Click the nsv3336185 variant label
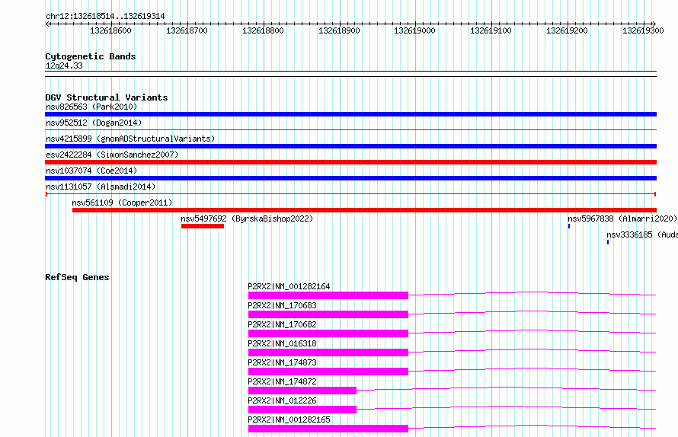The width and height of the screenshot is (678, 437). pos(642,234)
